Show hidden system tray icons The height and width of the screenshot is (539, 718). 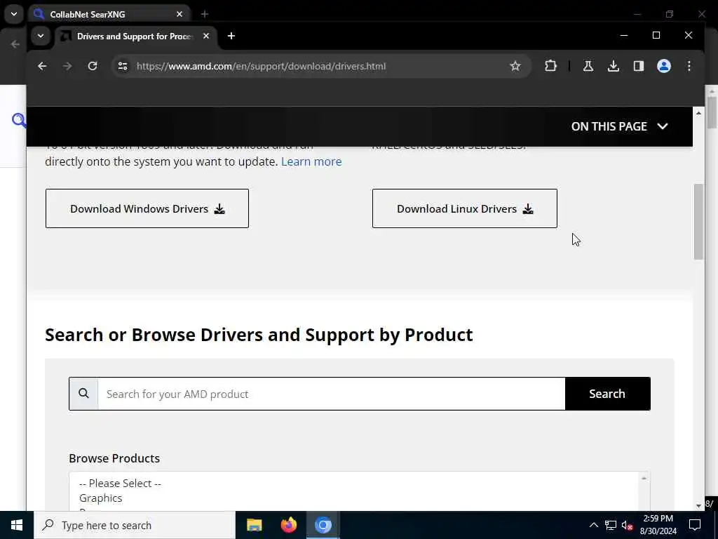tap(593, 525)
